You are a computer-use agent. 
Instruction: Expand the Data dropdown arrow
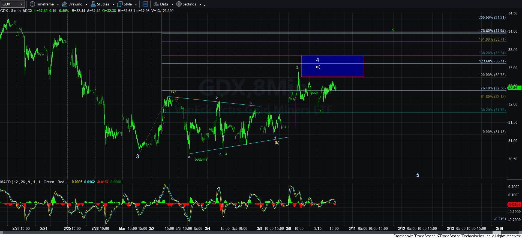pyautogui.click(x=172, y=4)
